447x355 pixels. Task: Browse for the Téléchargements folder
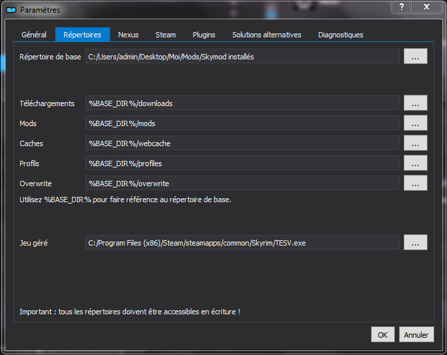(x=416, y=103)
